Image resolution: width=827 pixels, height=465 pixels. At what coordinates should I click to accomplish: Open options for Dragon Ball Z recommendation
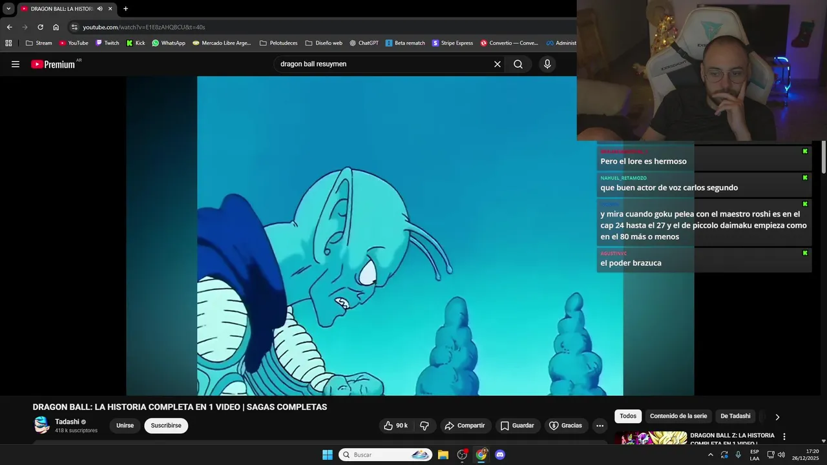[784, 437]
